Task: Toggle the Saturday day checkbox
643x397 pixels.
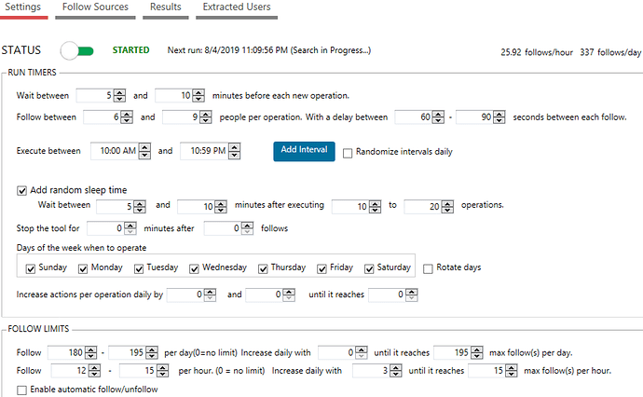Action: click(370, 268)
